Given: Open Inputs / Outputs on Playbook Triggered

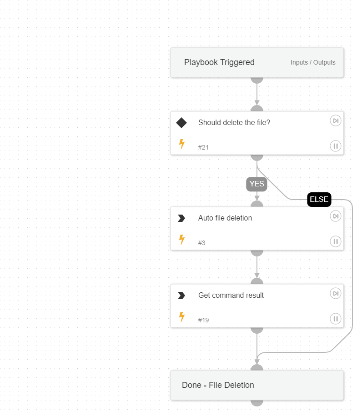Looking at the screenshot, I should click(x=313, y=63).
